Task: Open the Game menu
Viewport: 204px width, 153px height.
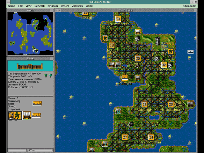Action: [11, 6]
